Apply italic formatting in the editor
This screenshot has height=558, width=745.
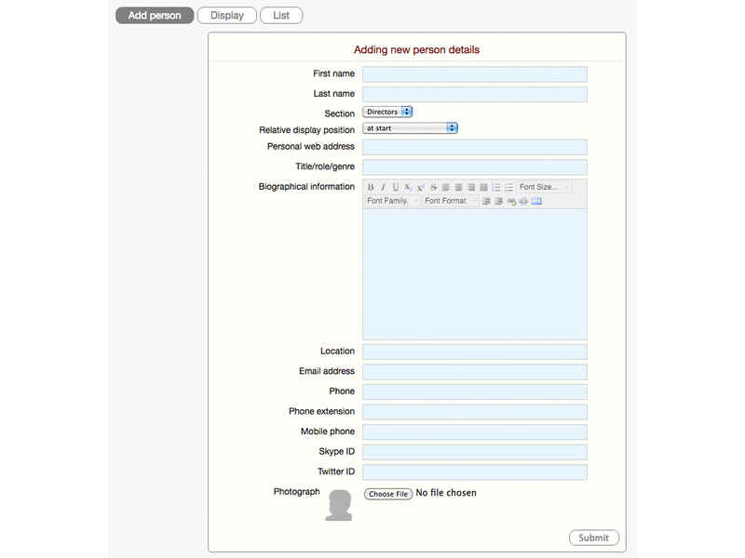[383, 188]
